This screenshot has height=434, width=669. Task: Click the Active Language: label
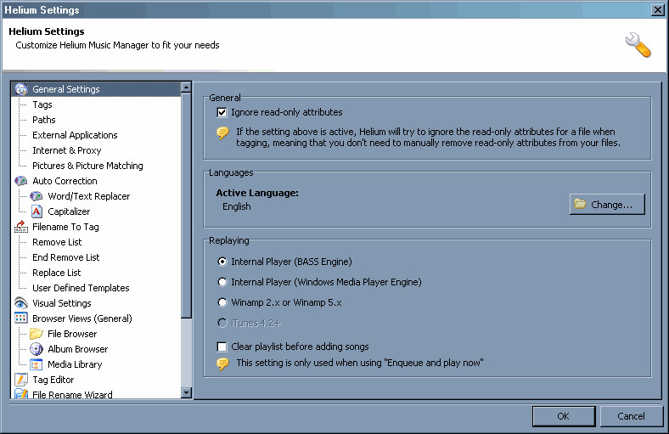pyautogui.click(x=257, y=193)
